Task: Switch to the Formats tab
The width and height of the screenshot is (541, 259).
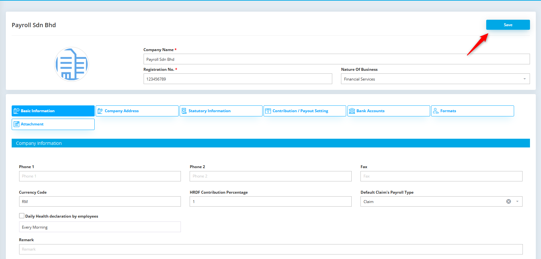Action: click(473, 111)
